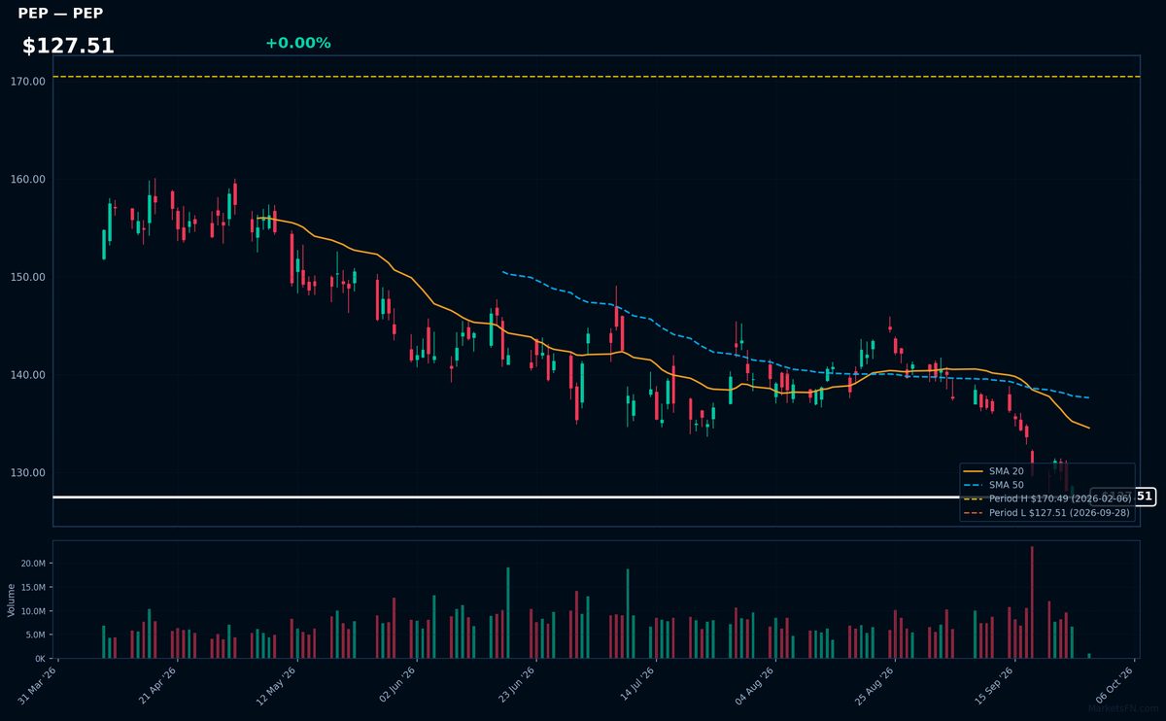Click the 0K volume axis label
Screen dimensions: 1166x721
[40, 659]
